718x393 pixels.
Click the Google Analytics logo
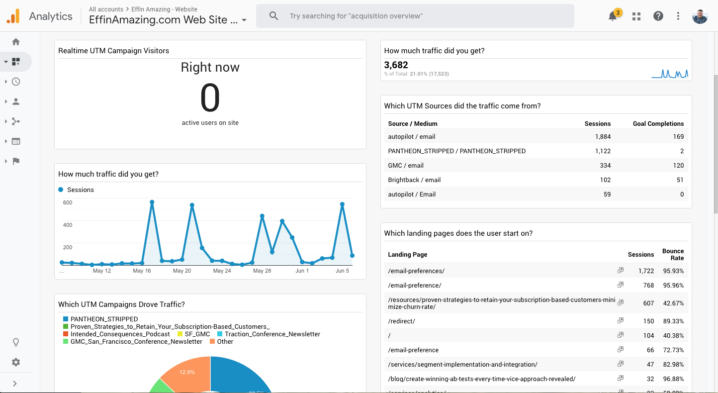[13, 16]
